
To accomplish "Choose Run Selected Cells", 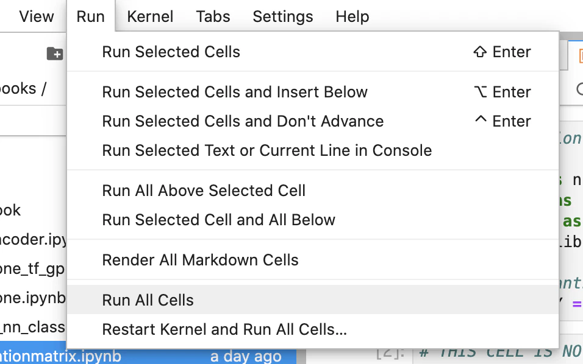I will (x=313, y=52).
